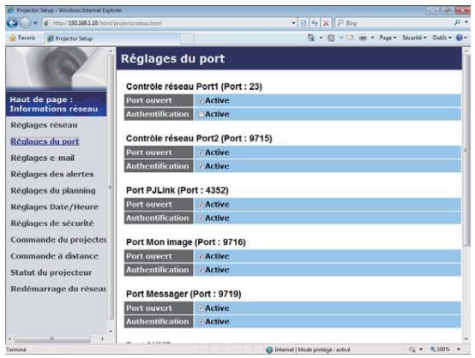Click the search magnifier icon
This screenshot has width=475, height=358.
click(458, 23)
